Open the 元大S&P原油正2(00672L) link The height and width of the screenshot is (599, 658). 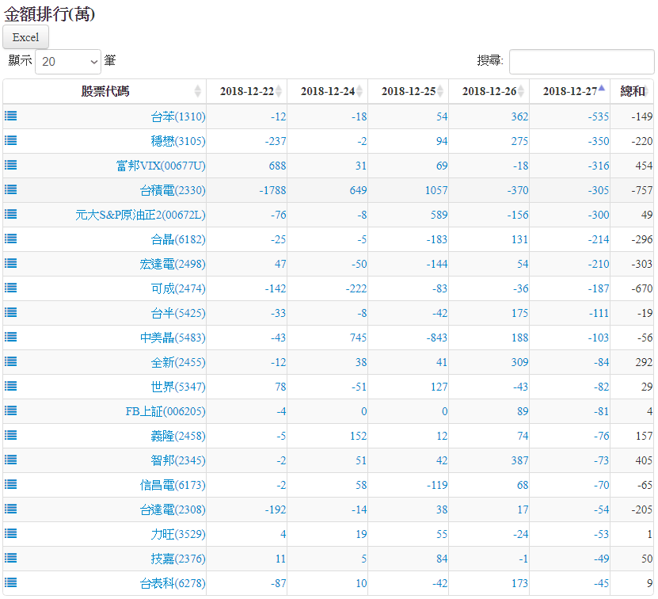140,215
